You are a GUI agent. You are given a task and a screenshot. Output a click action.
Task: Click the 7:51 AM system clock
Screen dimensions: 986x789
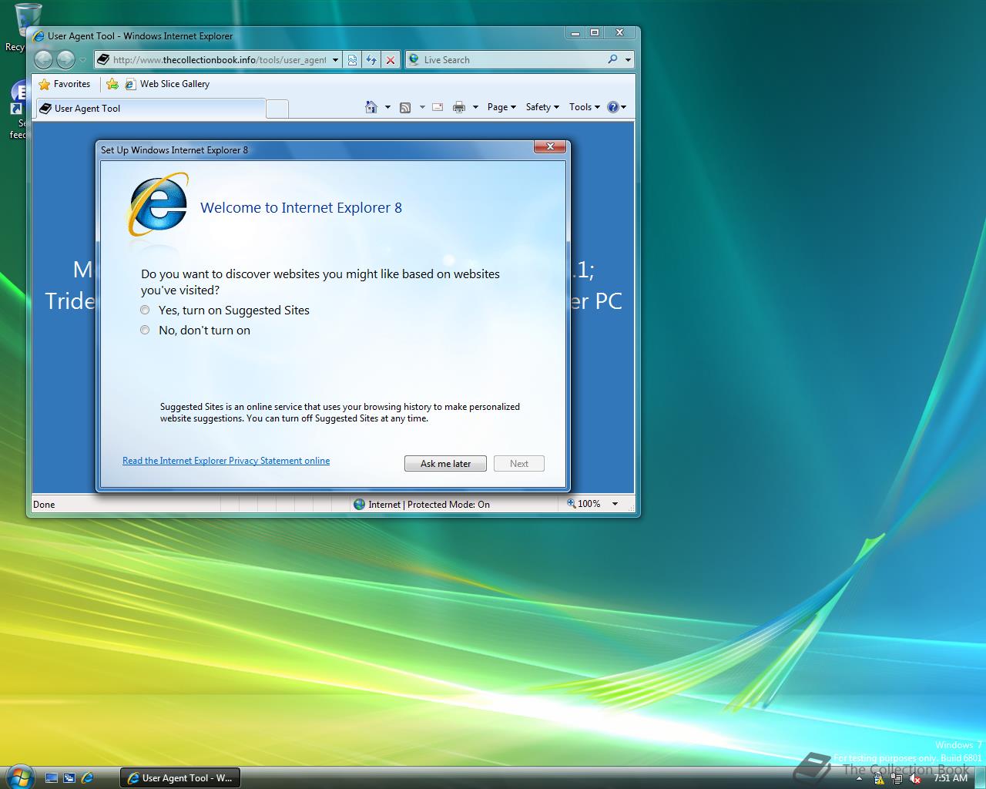[x=950, y=778]
